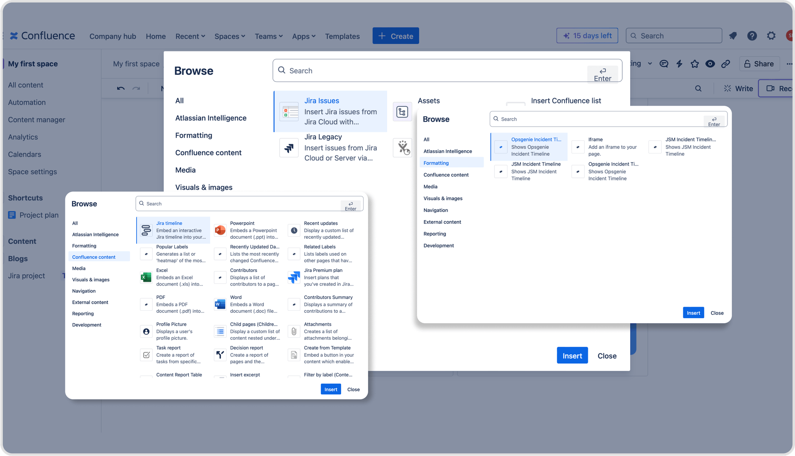The height and width of the screenshot is (456, 795).
Task: Select the Assets macro icon
Action: [402, 111]
